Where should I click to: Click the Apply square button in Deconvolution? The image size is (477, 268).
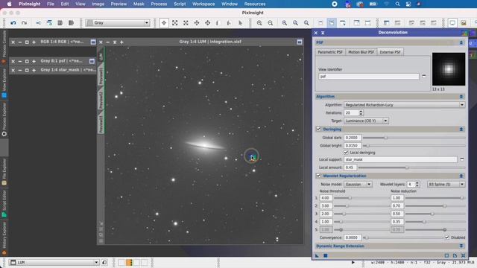point(325,255)
